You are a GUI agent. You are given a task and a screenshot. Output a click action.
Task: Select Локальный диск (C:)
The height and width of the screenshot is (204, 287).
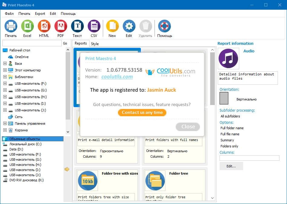25,144
